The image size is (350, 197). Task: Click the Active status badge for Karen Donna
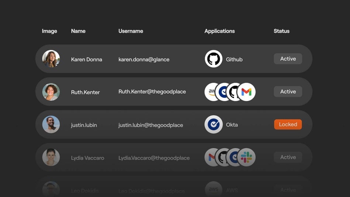288,59
